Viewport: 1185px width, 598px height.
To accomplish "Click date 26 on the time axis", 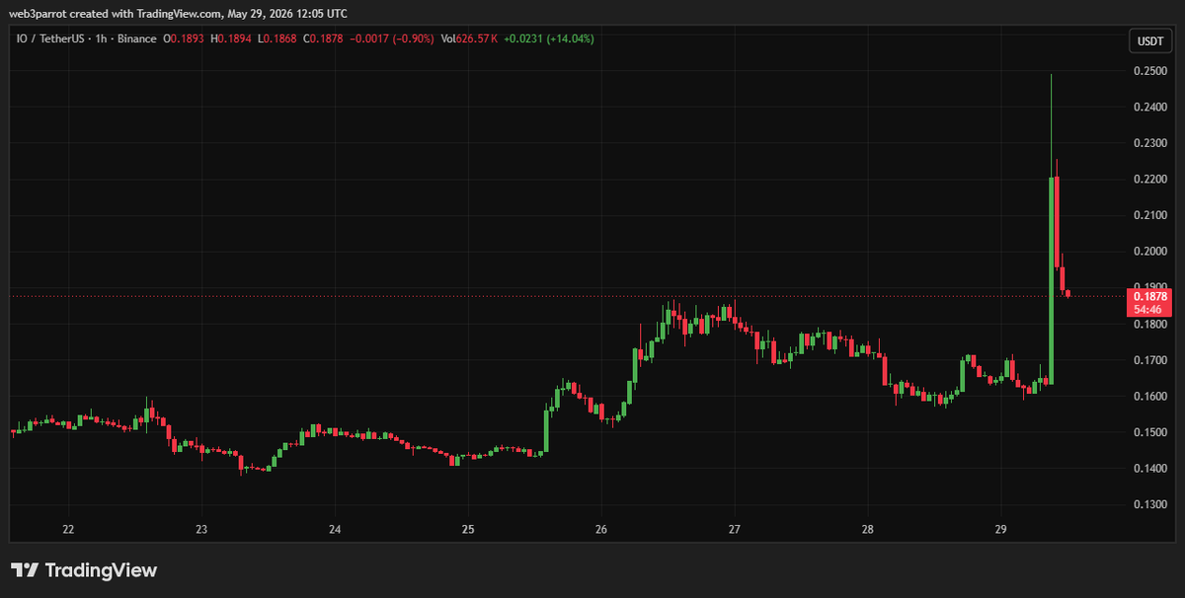I will pyautogui.click(x=601, y=529).
